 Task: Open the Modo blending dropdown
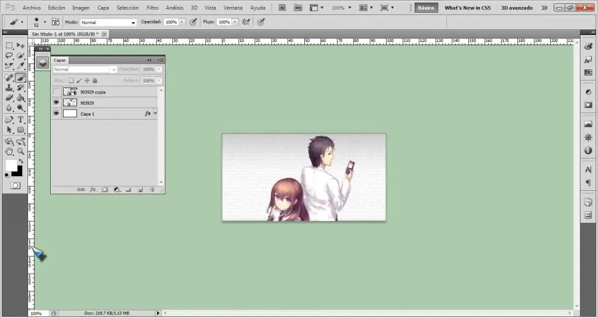pos(108,23)
